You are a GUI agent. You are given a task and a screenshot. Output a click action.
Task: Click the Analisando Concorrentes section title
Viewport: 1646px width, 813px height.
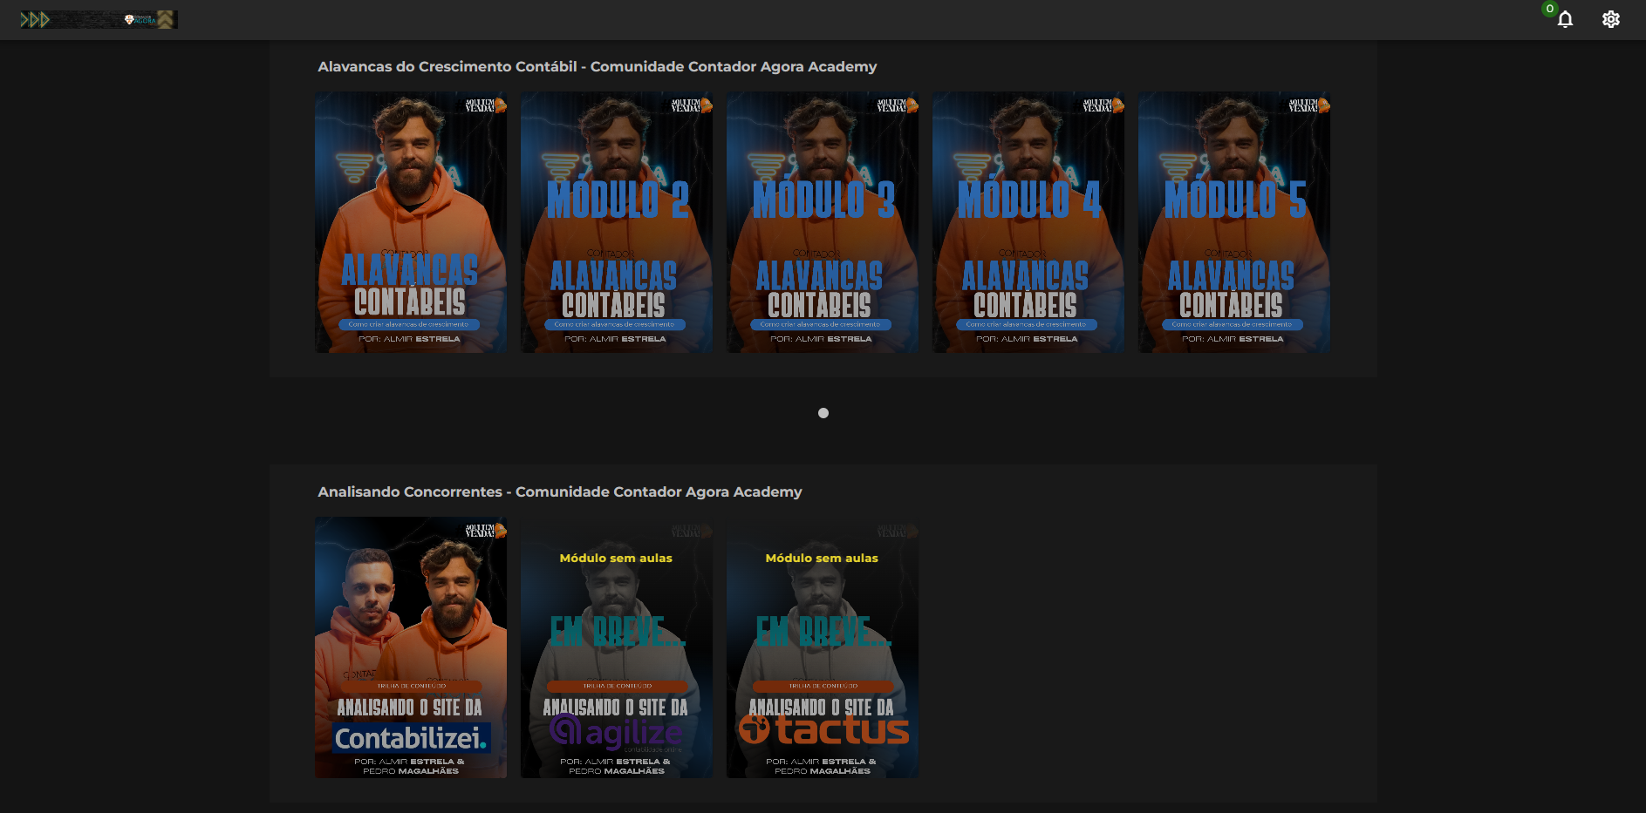pyautogui.click(x=560, y=491)
